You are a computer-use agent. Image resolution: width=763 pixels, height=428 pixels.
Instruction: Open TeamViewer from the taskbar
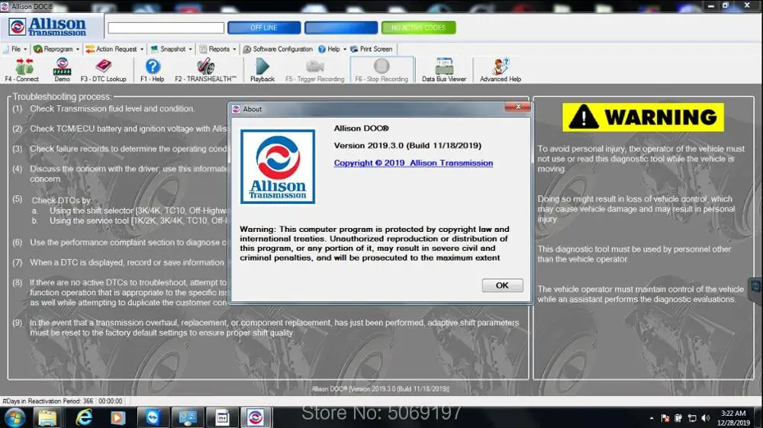click(x=153, y=417)
